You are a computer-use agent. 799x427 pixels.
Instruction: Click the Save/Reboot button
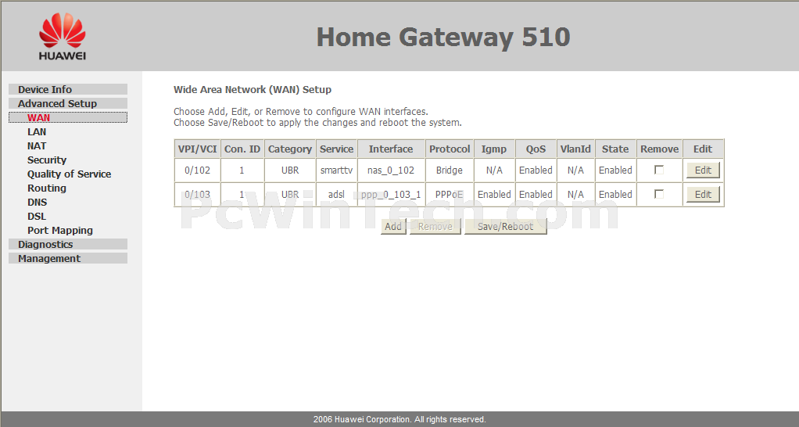[x=506, y=226]
